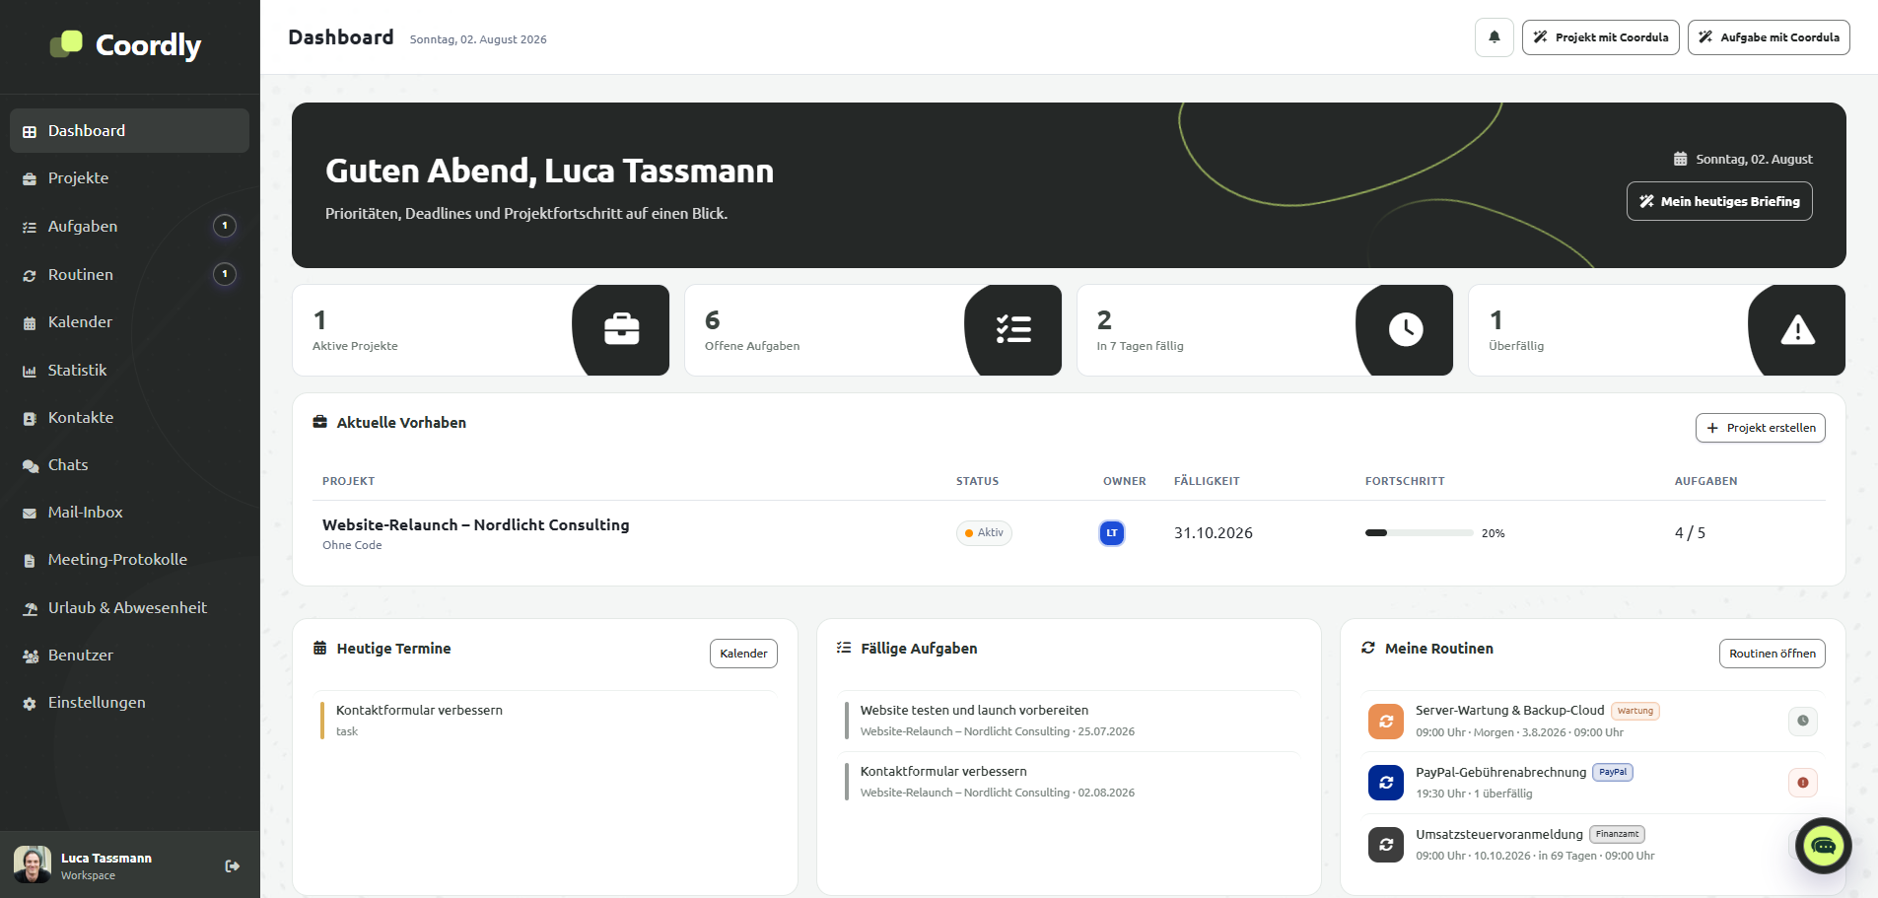Click the dark Umsatzsteuervoranmeldung routine icon
1878x898 pixels.
(1386, 845)
